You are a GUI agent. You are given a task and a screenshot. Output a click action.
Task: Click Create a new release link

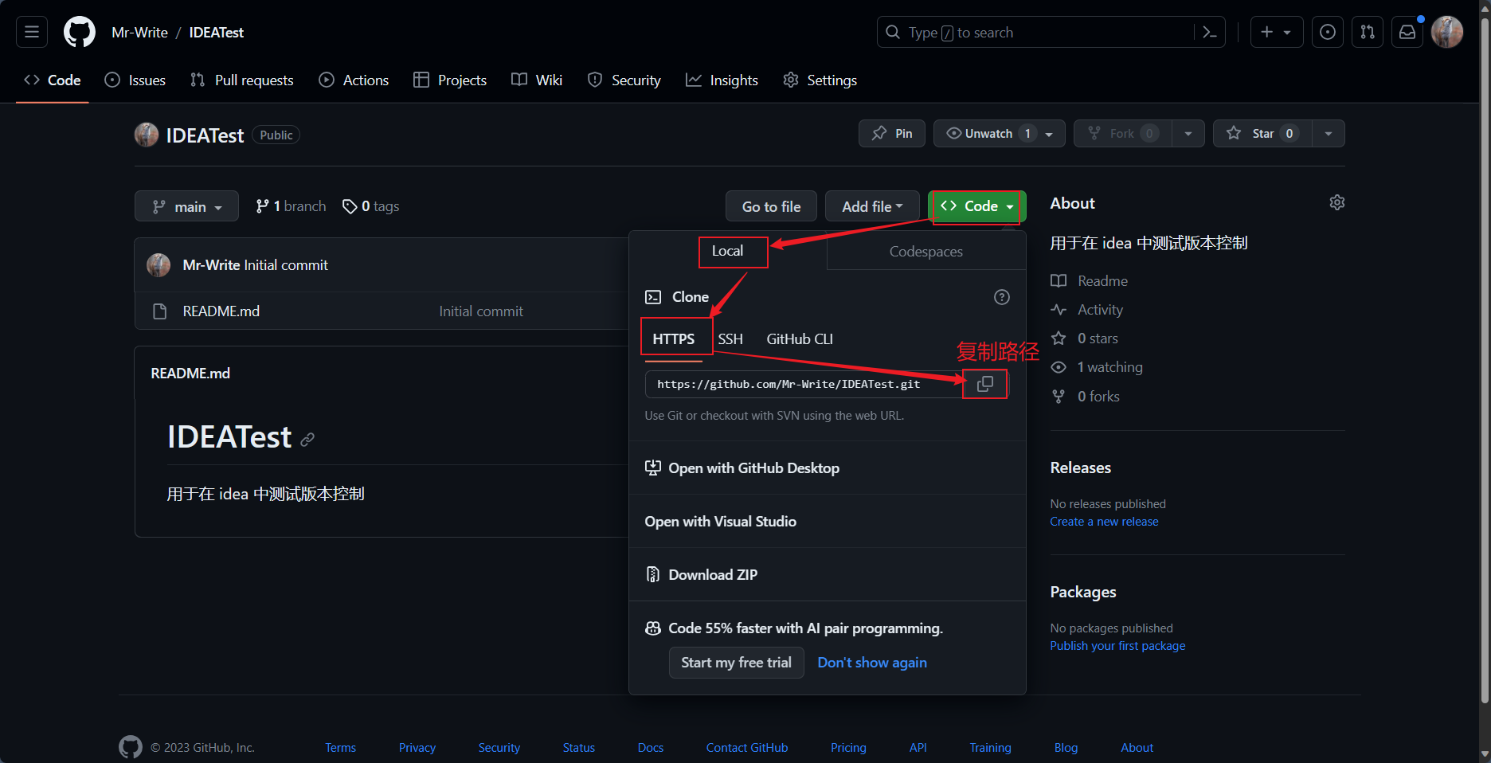(1104, 522)
